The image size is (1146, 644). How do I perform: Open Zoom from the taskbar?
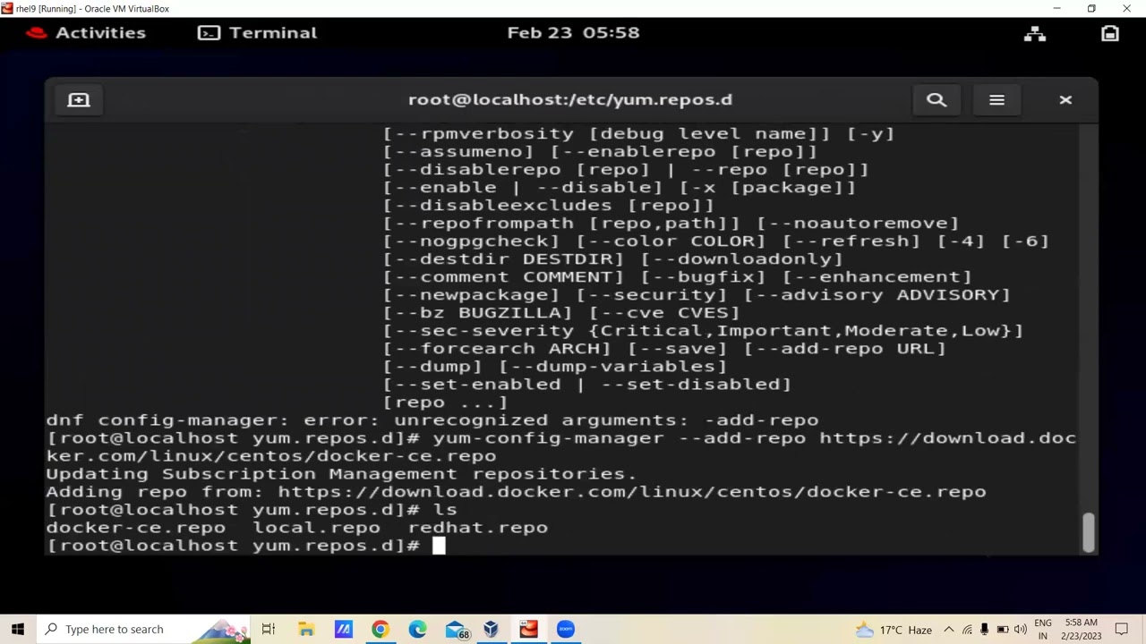tap(566, 629)
